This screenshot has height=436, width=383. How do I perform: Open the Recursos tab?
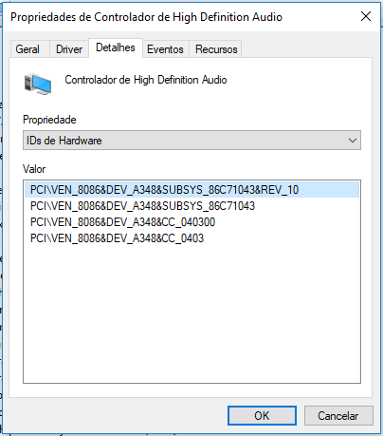coord(216,49)
